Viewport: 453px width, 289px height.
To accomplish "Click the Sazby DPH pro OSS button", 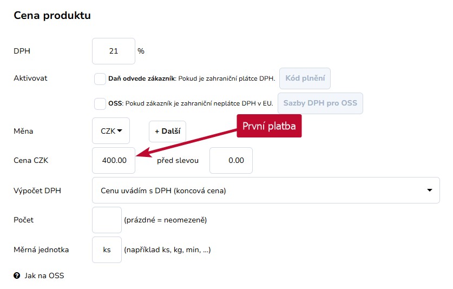I will pyautogui.click(x=320, y=103).
